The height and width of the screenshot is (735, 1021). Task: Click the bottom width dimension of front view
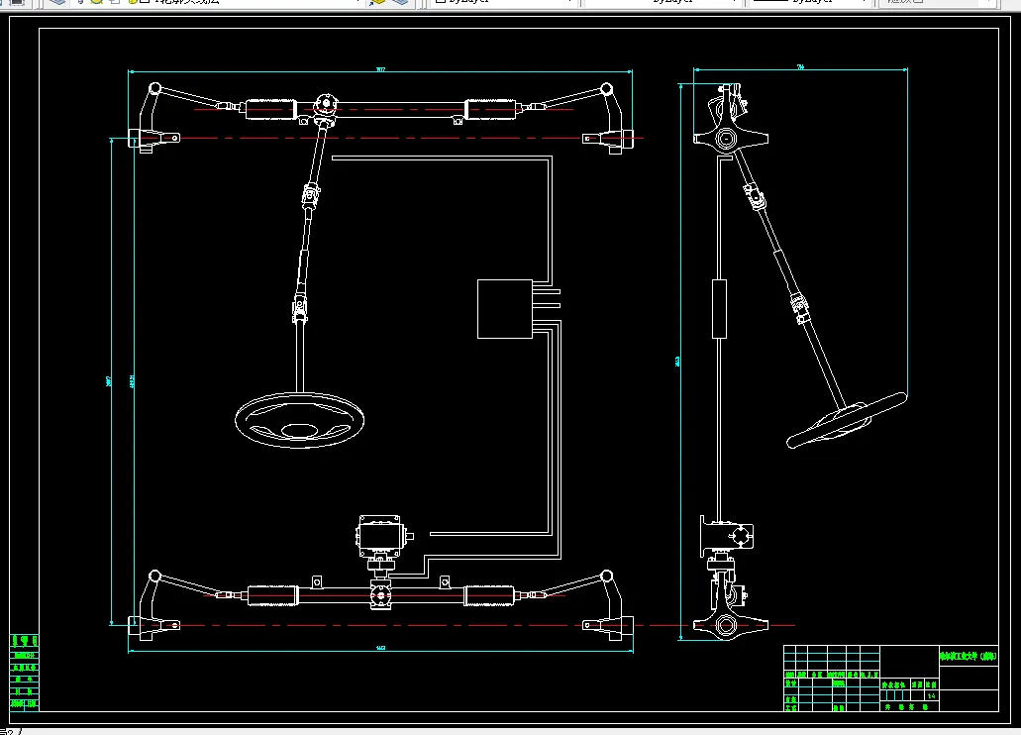(x=381, y=648)
